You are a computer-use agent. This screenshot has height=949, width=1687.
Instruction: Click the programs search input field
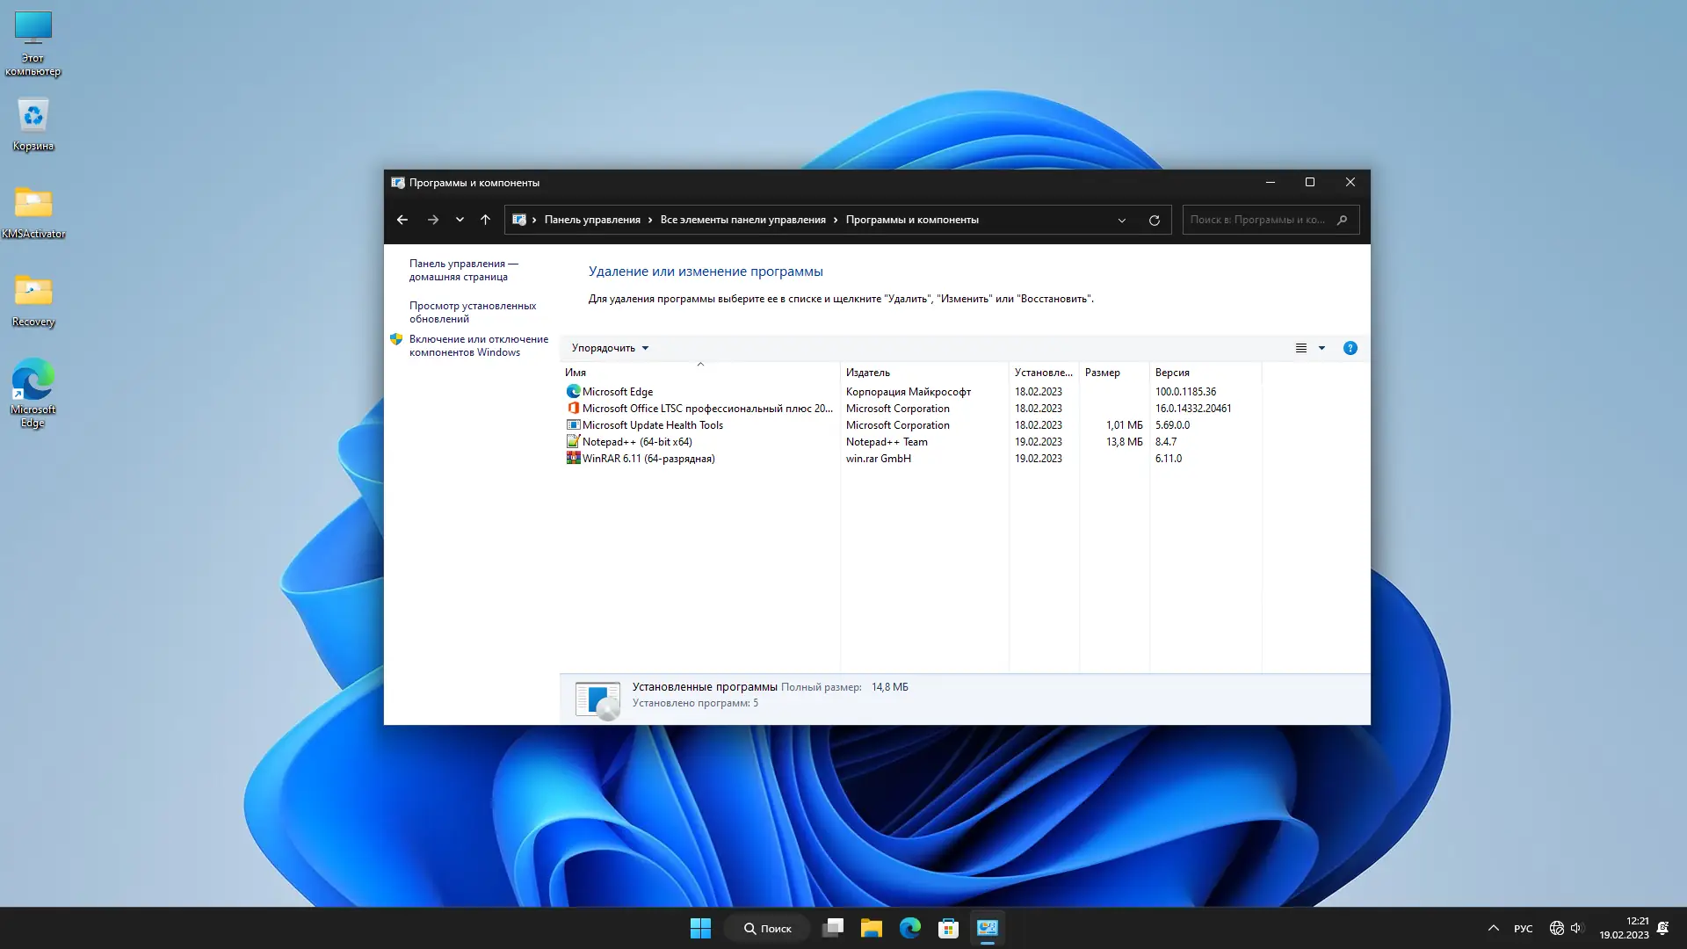1258,220
